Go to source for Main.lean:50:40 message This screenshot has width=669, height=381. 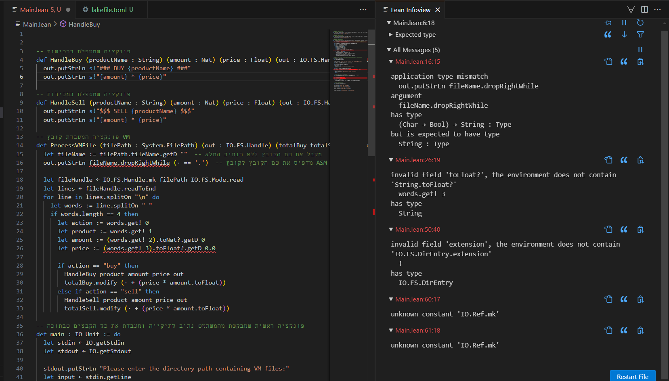click(608, 229)
